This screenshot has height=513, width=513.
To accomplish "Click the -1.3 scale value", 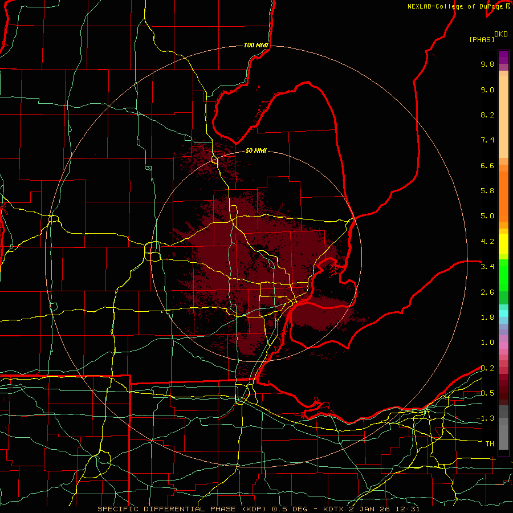I will tap(485, 418).
